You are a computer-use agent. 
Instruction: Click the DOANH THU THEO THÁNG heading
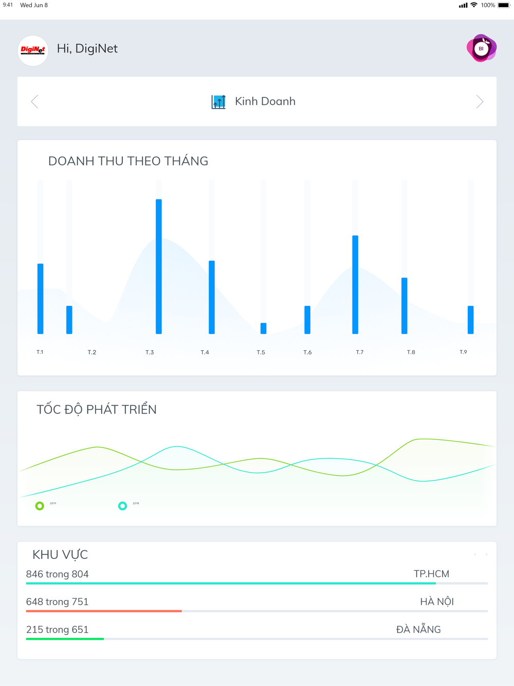coord(128,161)
